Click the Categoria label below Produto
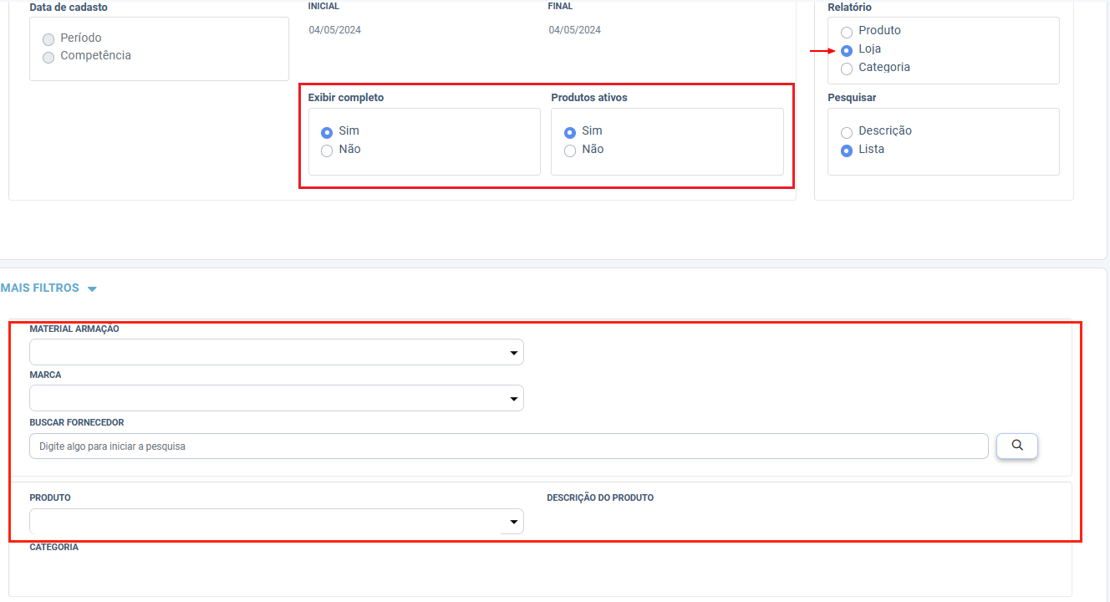 (x=54, y=547)
